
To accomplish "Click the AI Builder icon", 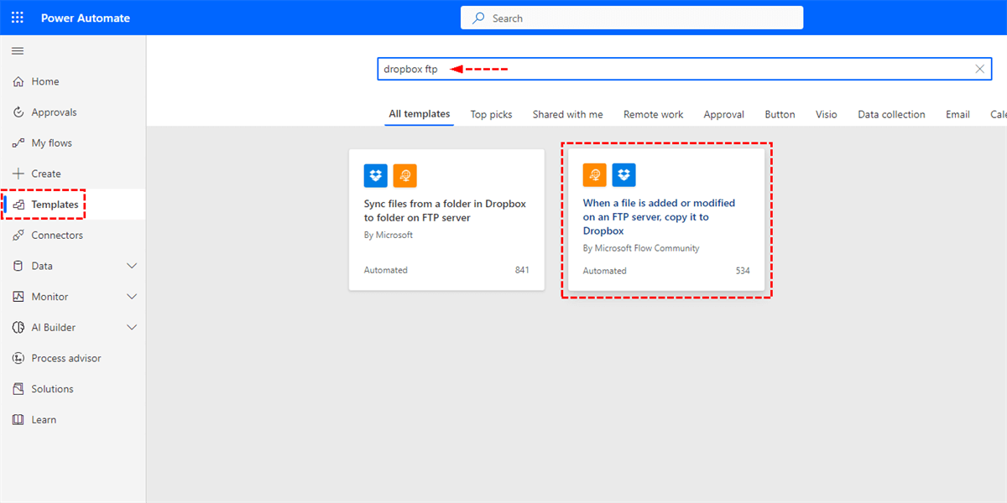I will click(x=18, y=328).
